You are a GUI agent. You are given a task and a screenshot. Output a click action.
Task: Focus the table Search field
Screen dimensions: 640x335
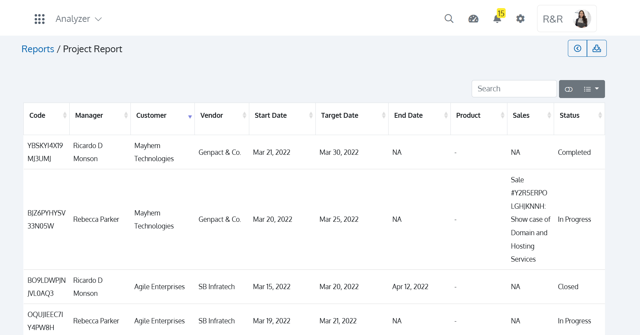[x=514, y=89]
